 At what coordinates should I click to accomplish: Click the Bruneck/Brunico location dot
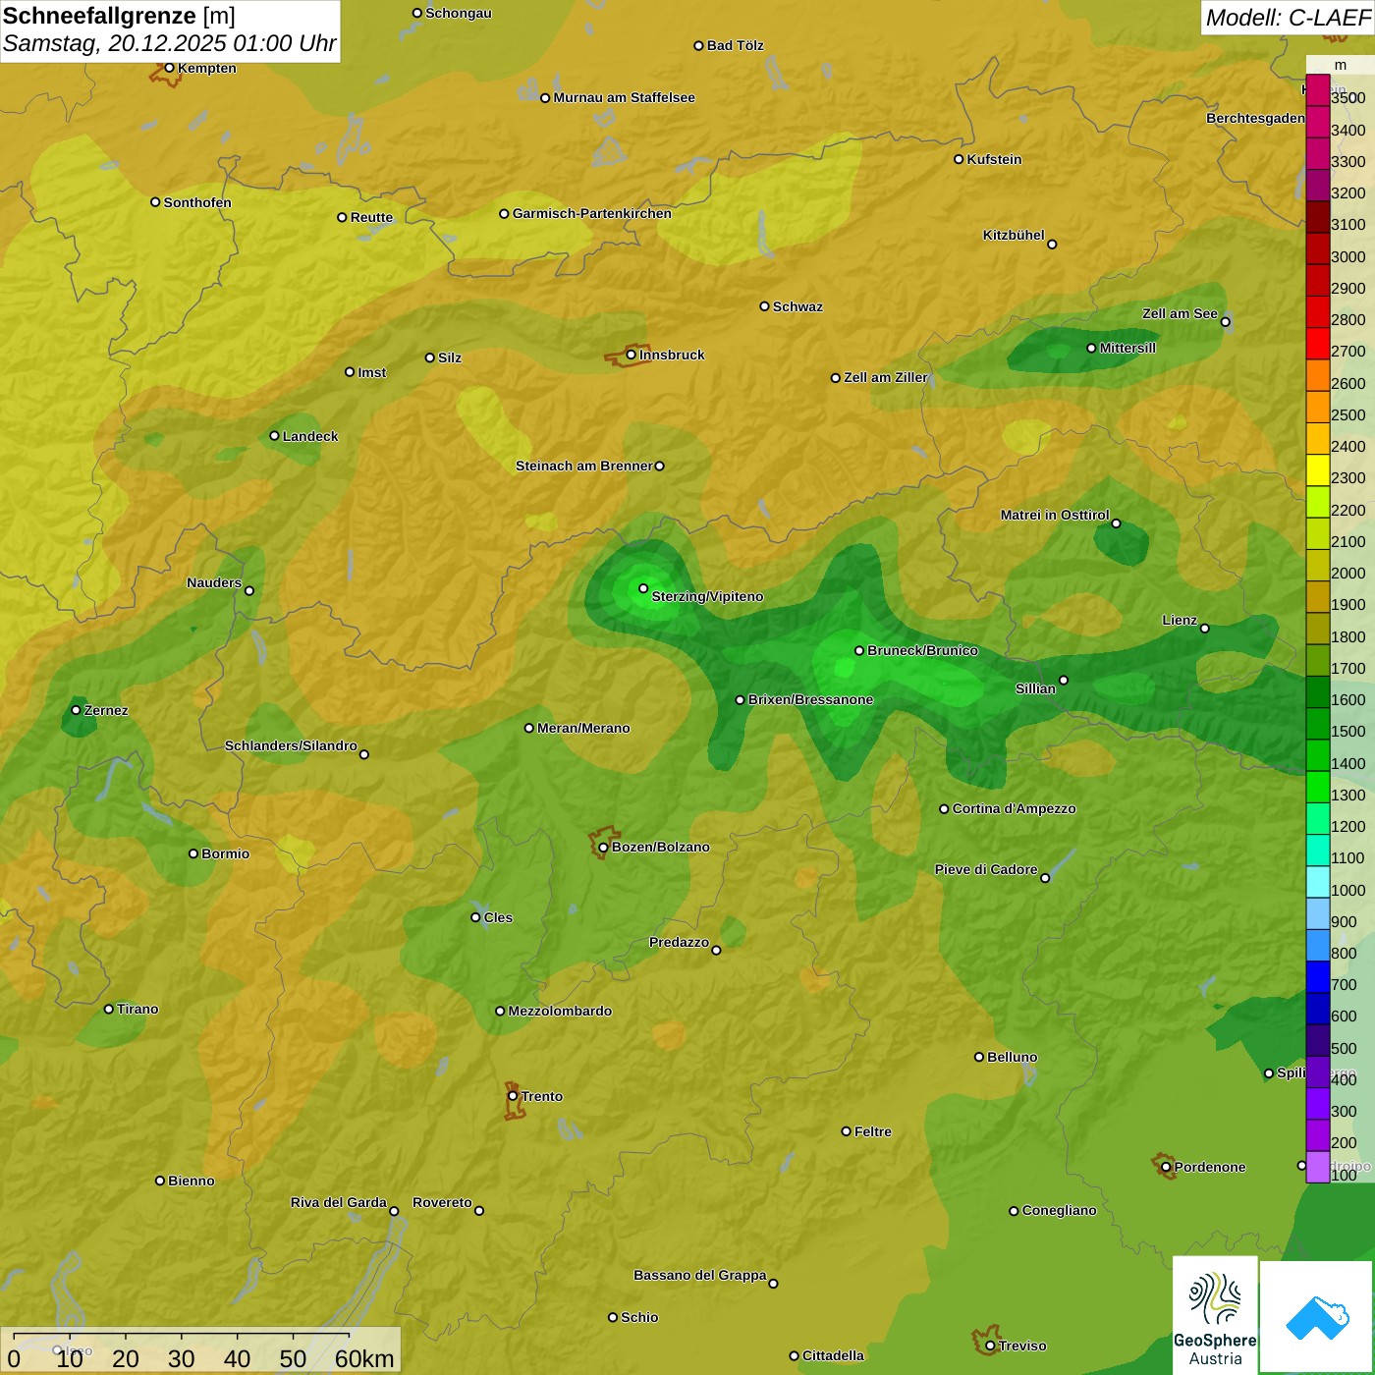point(859,650)
